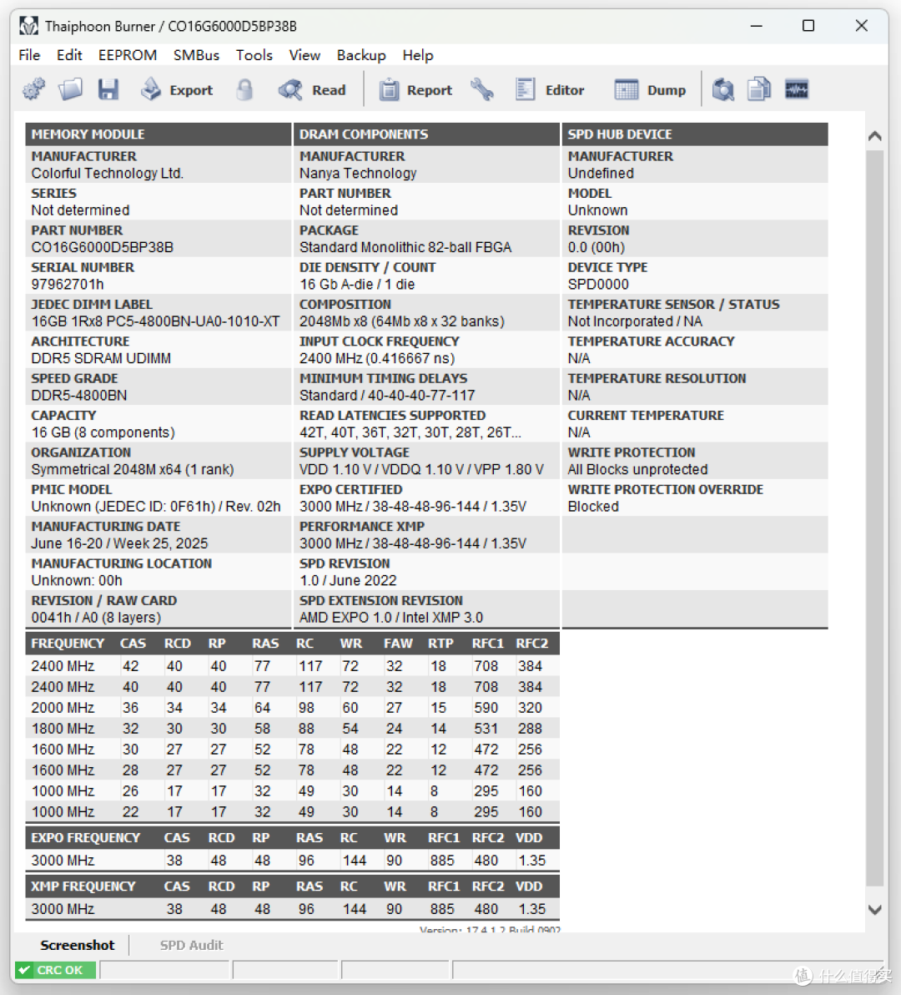
Task: Open the Edit menu
Action: pyautogui.click(x=69, y=55)
